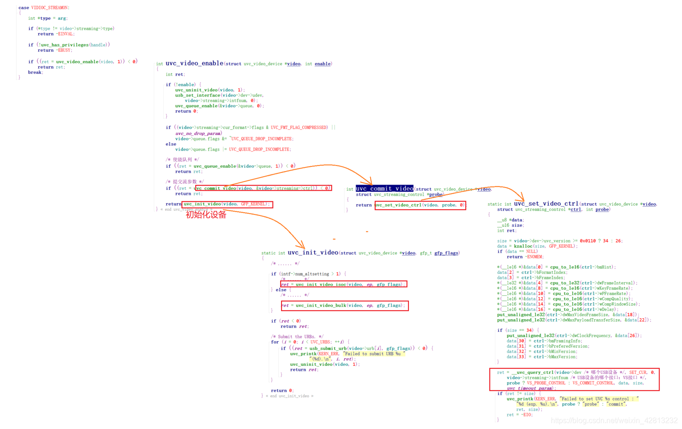Click uvc_uninit_video(video, 1) inside uvc_init_video loop
This screenshot has height=429, width=682.
[324, 365]
